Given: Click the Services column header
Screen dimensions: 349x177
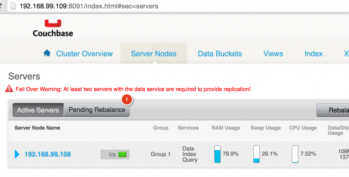Looking at the screenshot, I should (x=188, y=128).
